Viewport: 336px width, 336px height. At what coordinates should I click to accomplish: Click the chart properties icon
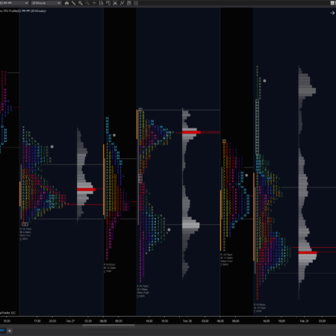[x=129, y=3]
